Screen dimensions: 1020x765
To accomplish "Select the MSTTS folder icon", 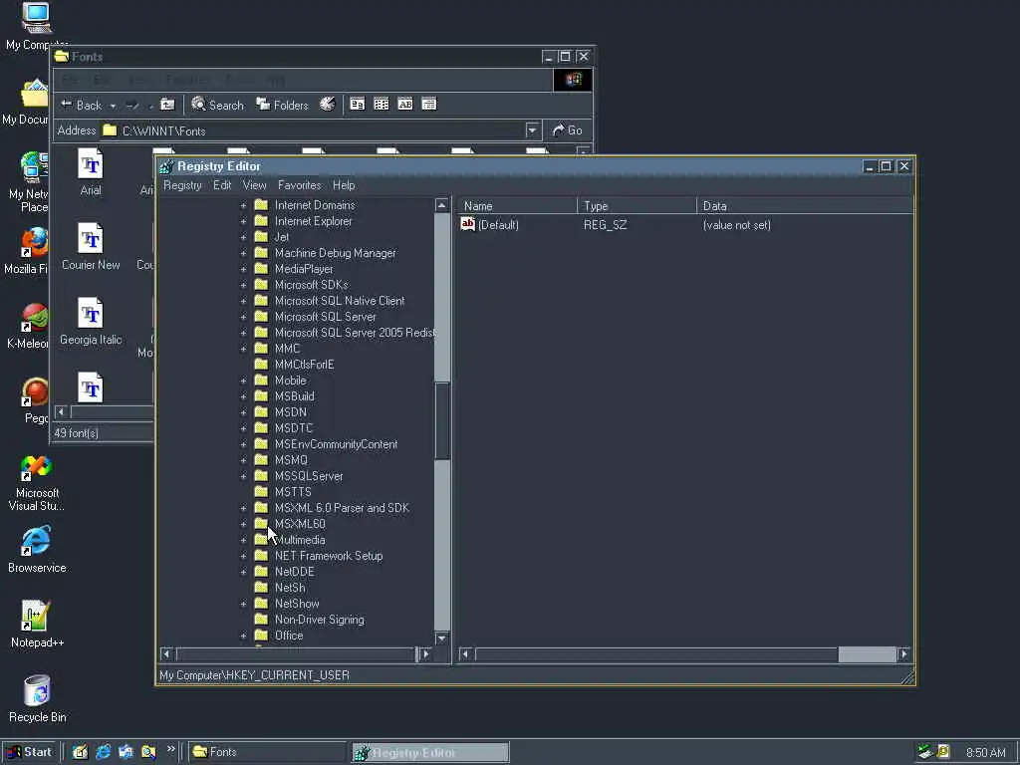I will (261, 492).
